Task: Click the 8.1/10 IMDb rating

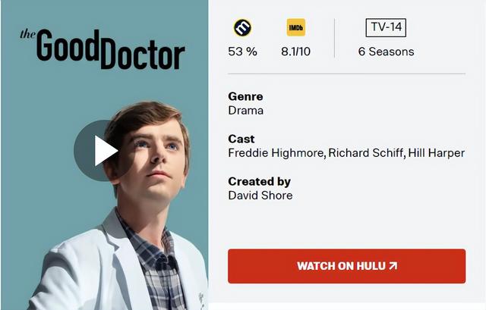Action: (295, 52)
